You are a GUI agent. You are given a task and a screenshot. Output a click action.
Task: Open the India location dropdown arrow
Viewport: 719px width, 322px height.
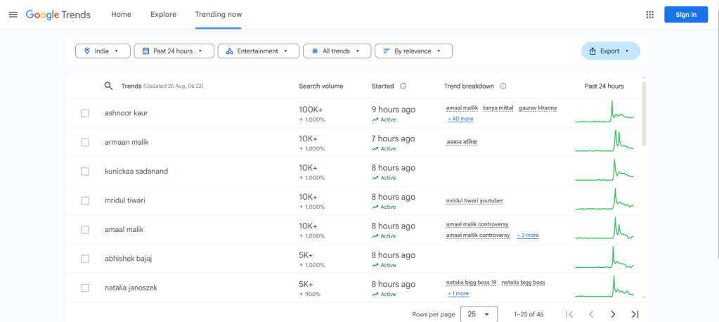click(117, 51)
